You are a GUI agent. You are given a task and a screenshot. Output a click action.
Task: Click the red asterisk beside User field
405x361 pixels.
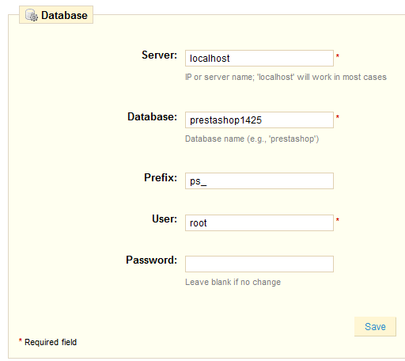coord(338,219)
